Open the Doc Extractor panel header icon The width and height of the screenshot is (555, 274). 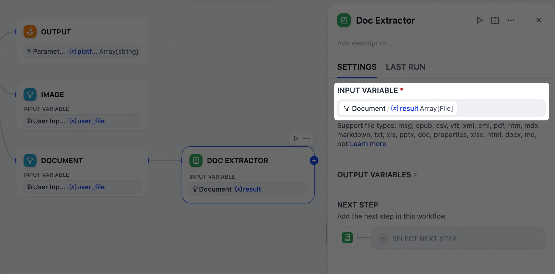point(344,20)
